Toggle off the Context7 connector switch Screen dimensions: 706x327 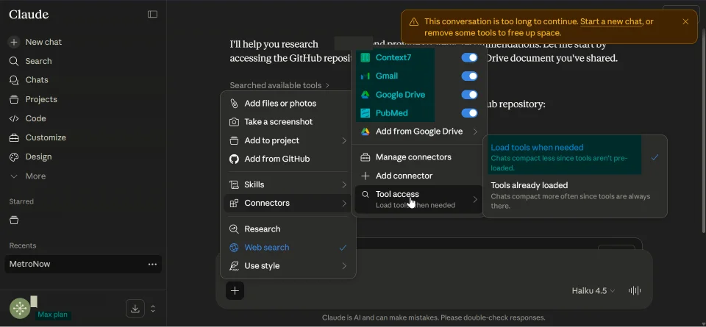(x=469, y=57)
